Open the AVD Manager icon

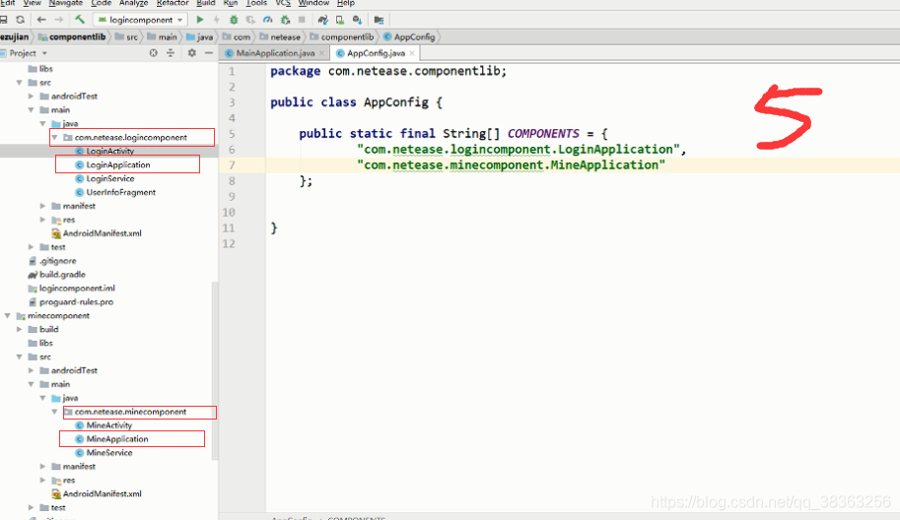click(x=340, y=20)
